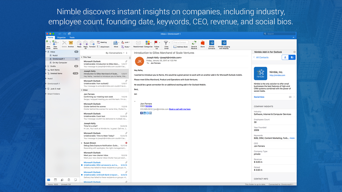Switch to Tasks view in bottom bar

click(69, 180)
